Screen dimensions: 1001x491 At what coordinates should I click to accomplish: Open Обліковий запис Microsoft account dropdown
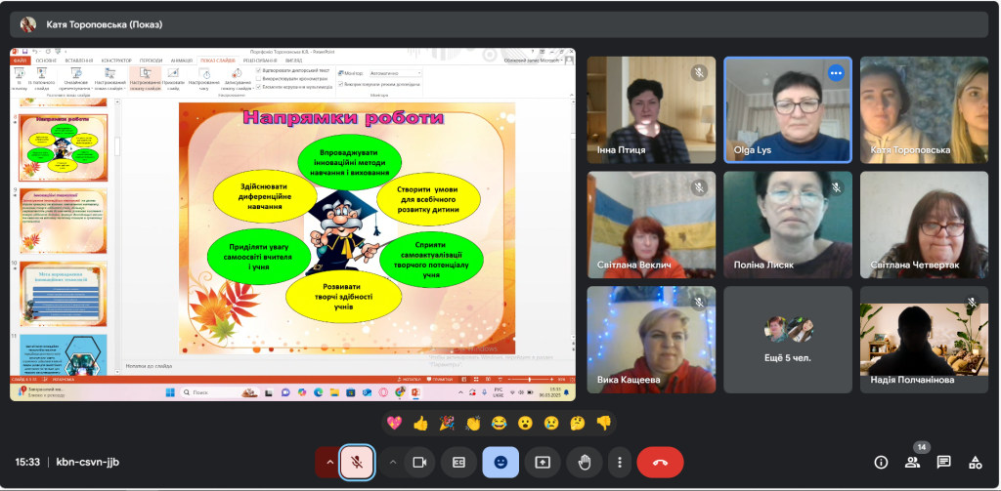(533, 61)
